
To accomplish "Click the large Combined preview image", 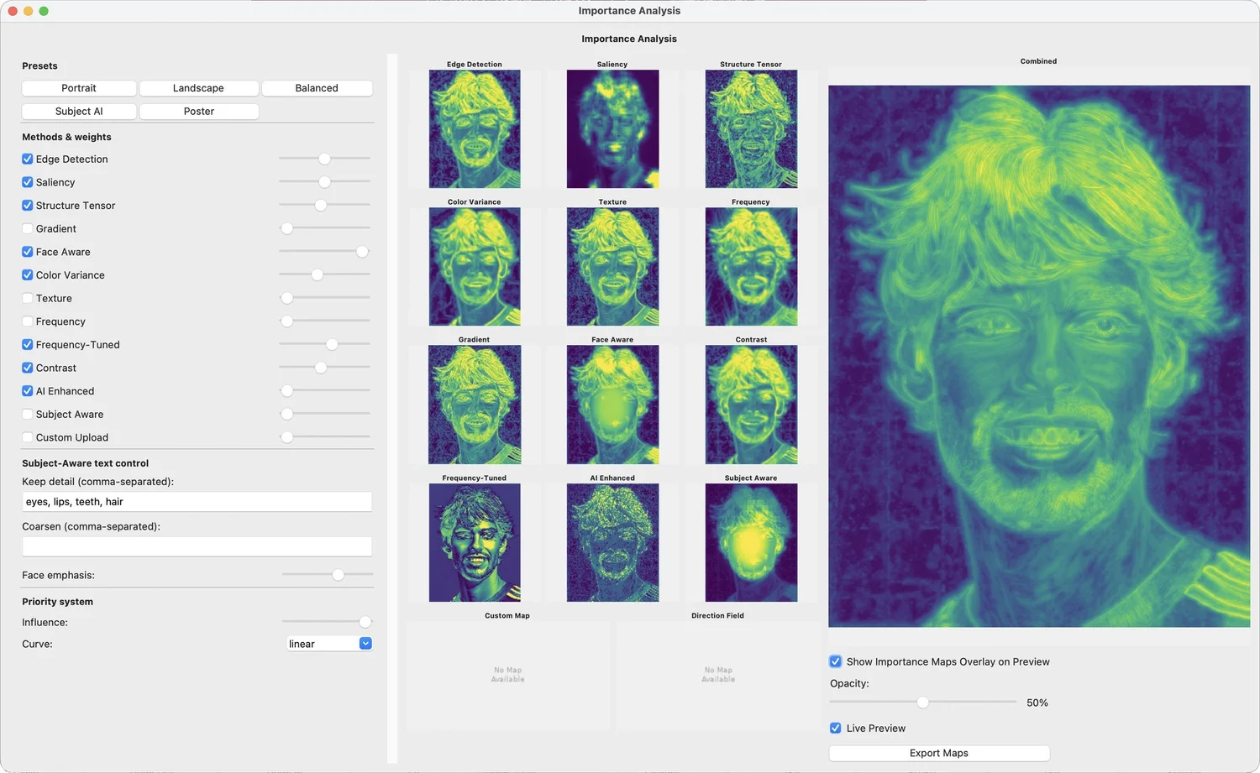I will pyautogui.click(x=1039, y=356).
